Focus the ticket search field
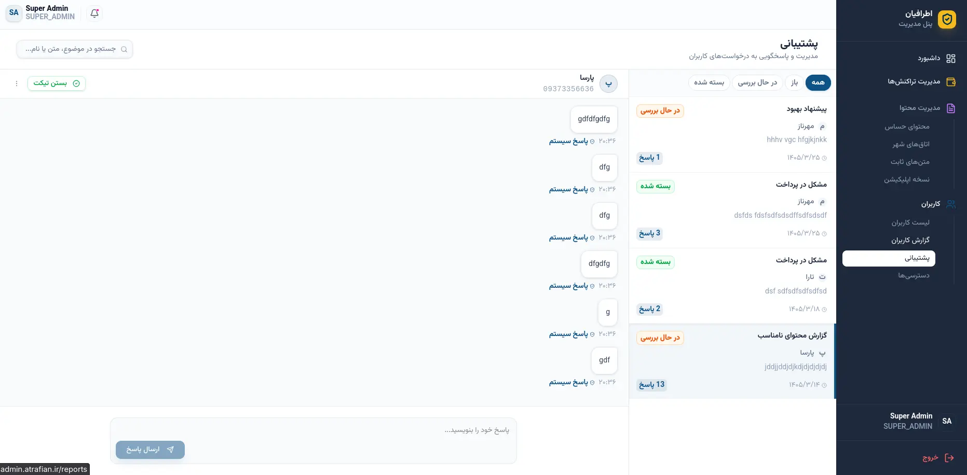Image resolution: width=967 pixels, height=475 pixels. [75, 49]
